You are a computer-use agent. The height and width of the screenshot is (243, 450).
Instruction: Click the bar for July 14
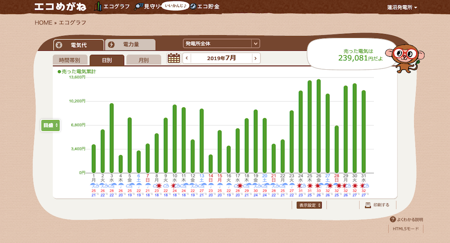tap(211, 163)
